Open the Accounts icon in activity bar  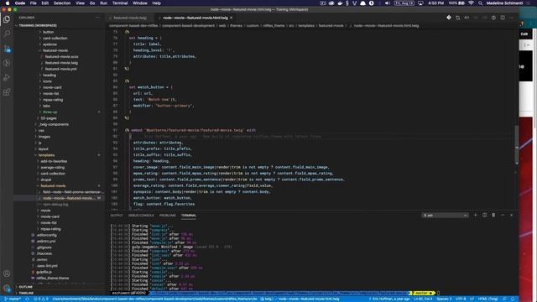click(7, 273)
